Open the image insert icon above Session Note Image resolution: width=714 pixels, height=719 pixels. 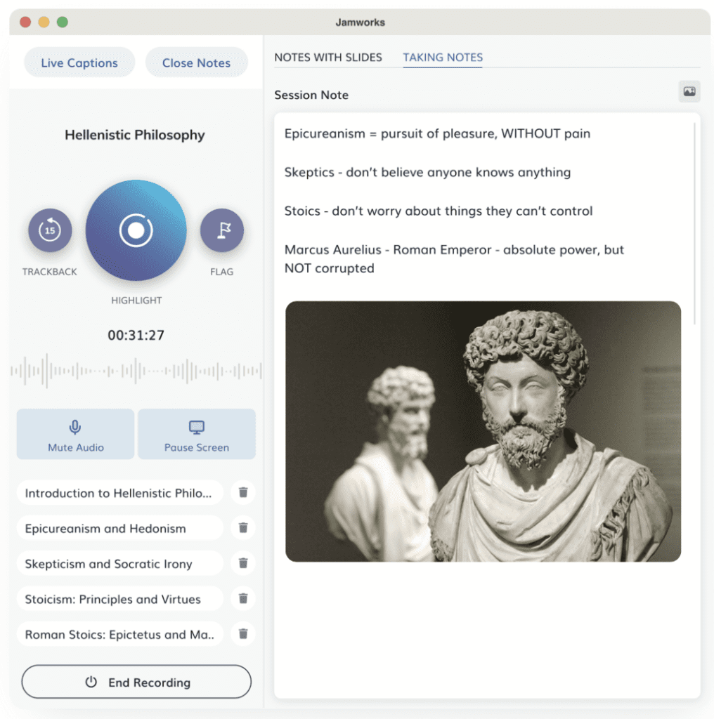click(689, 91)
